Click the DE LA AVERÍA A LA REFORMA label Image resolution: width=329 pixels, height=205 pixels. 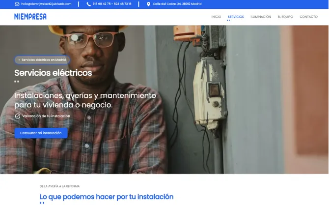(59, 186)
